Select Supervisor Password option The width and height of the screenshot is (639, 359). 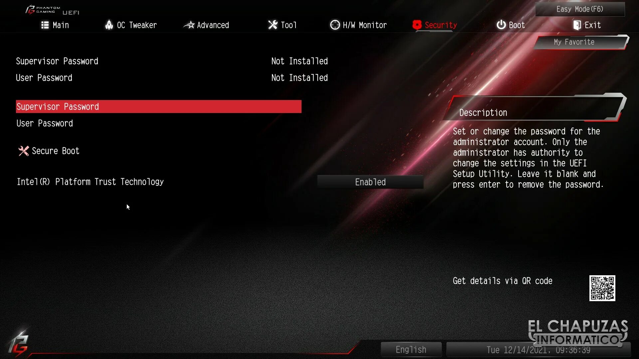(x=158, y=106)
